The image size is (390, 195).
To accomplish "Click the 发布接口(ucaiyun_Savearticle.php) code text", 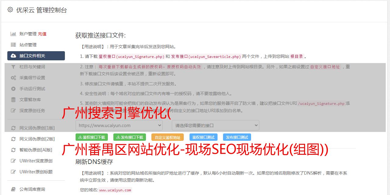I will tap(206, 56).
